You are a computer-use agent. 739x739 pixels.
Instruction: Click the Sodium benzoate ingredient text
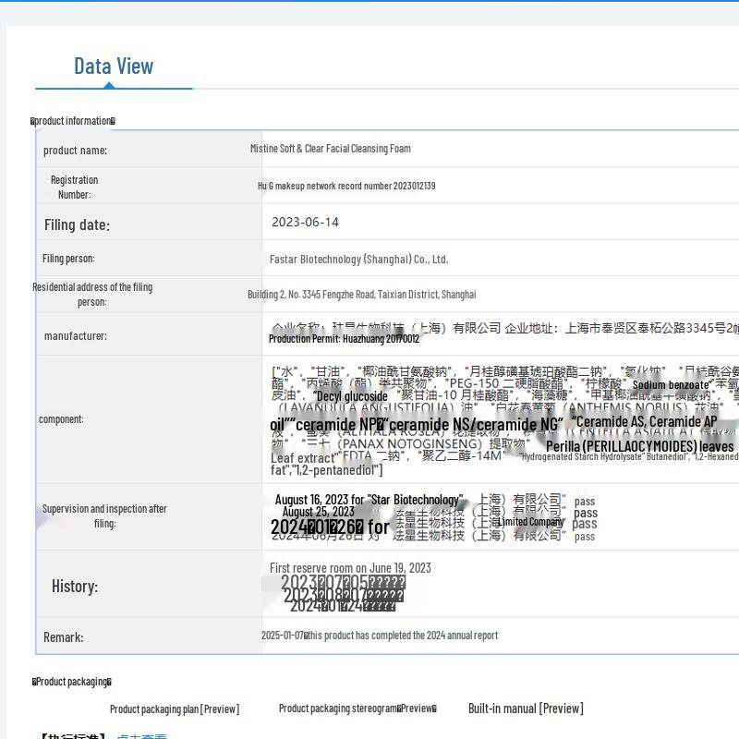click(x=672, y=385)
